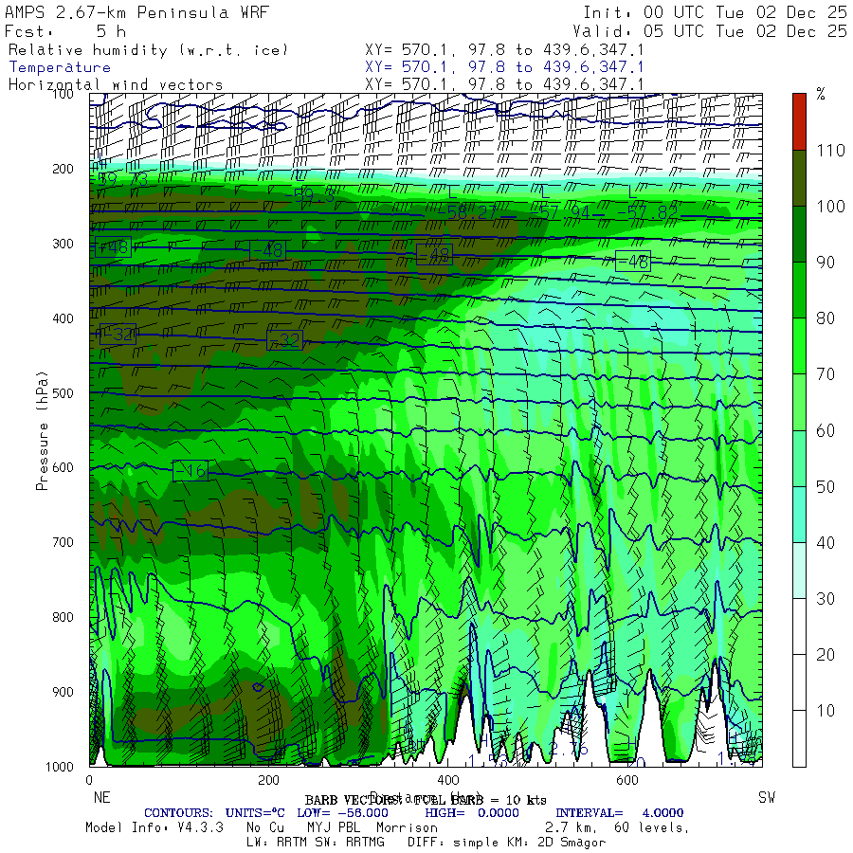Click the 'HIGH= 0.0000' footer text
This screenshot has height=853, width=853.
(472, 813)
